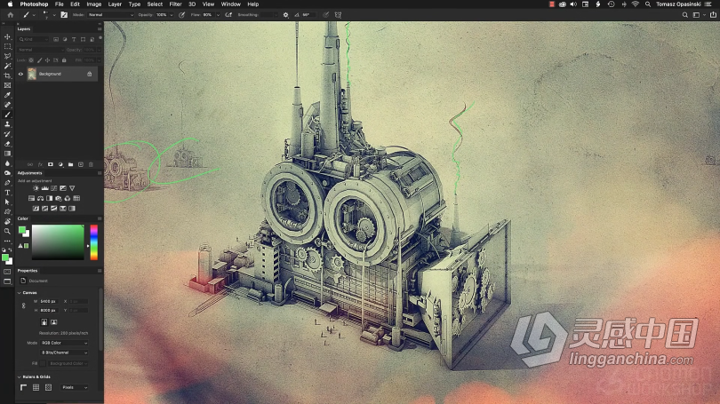Select the Layers panel tab
This screenshot has width=720, height=404.
tap(24, 29)
